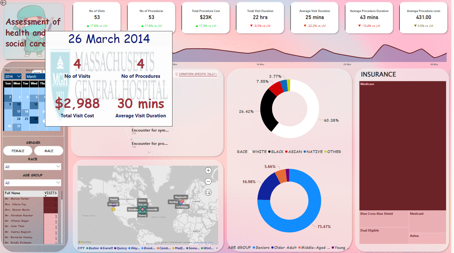Viewport: 454px width, 253px height.
Task: Toggle the MALE gender filter
Action: tap(49, 151)
